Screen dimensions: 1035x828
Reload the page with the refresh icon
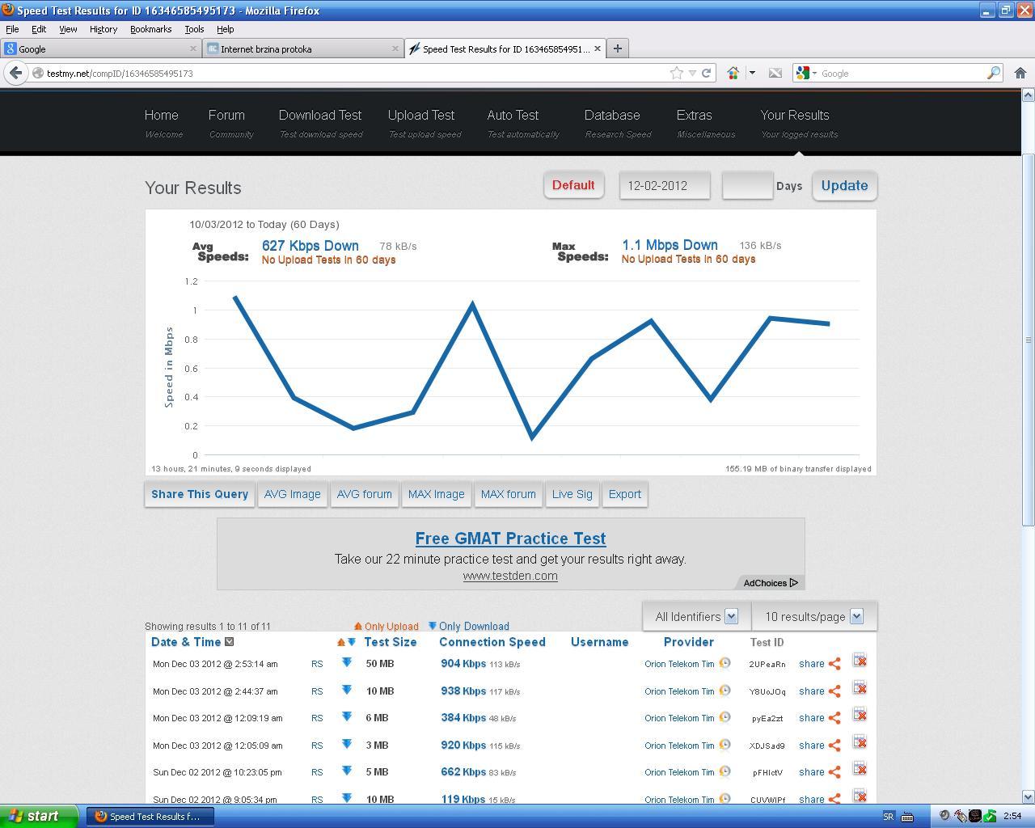pyautogui.click(x=706, y=73)
